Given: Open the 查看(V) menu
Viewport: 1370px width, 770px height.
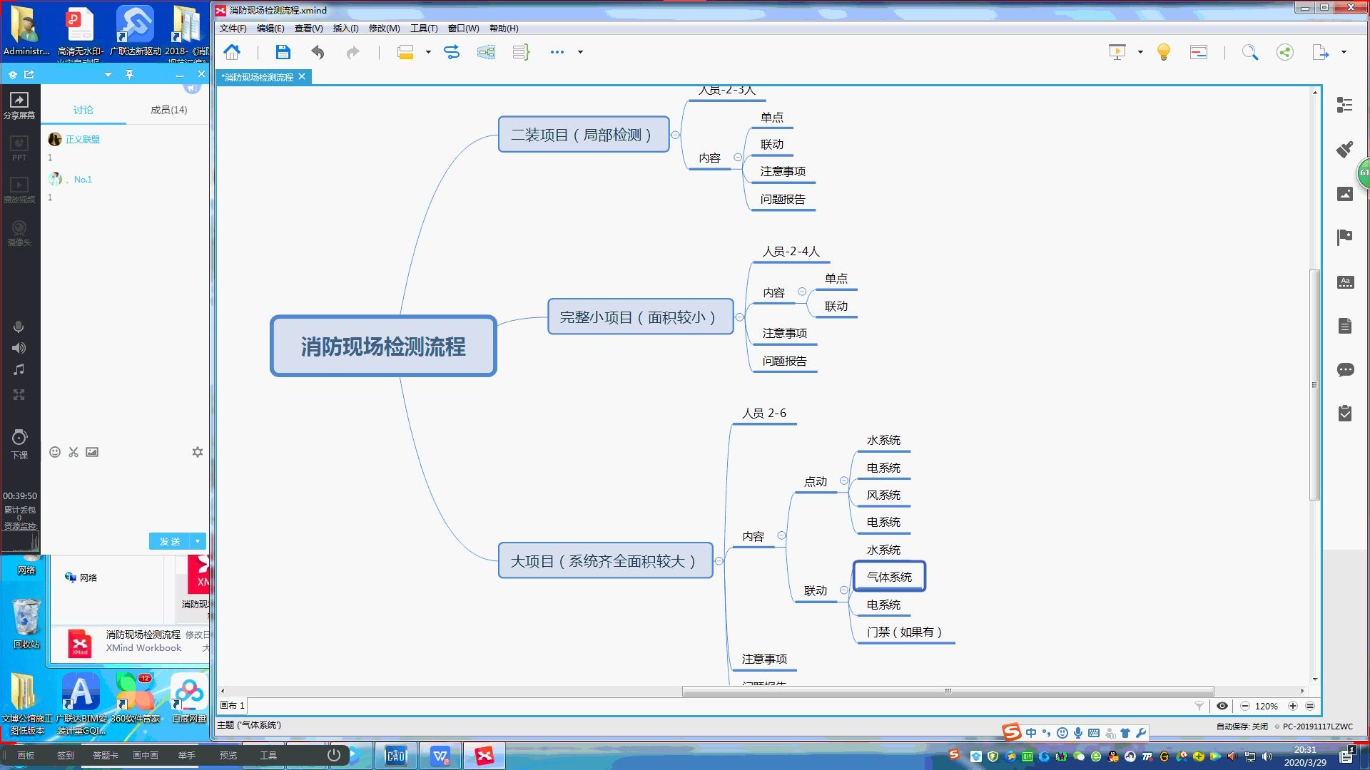Looking at the screenshot, I should pos(308,29).
